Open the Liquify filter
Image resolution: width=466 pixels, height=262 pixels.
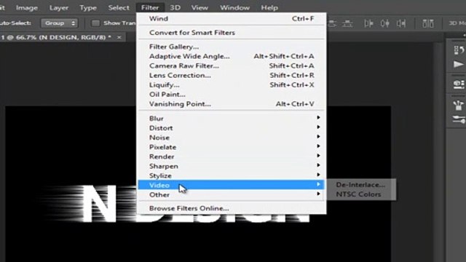tap(232, 85)
